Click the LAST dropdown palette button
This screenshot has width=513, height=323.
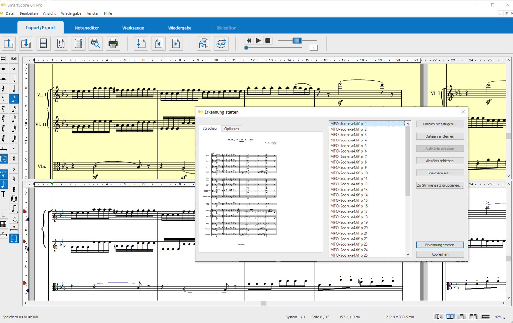coord(4,174)
